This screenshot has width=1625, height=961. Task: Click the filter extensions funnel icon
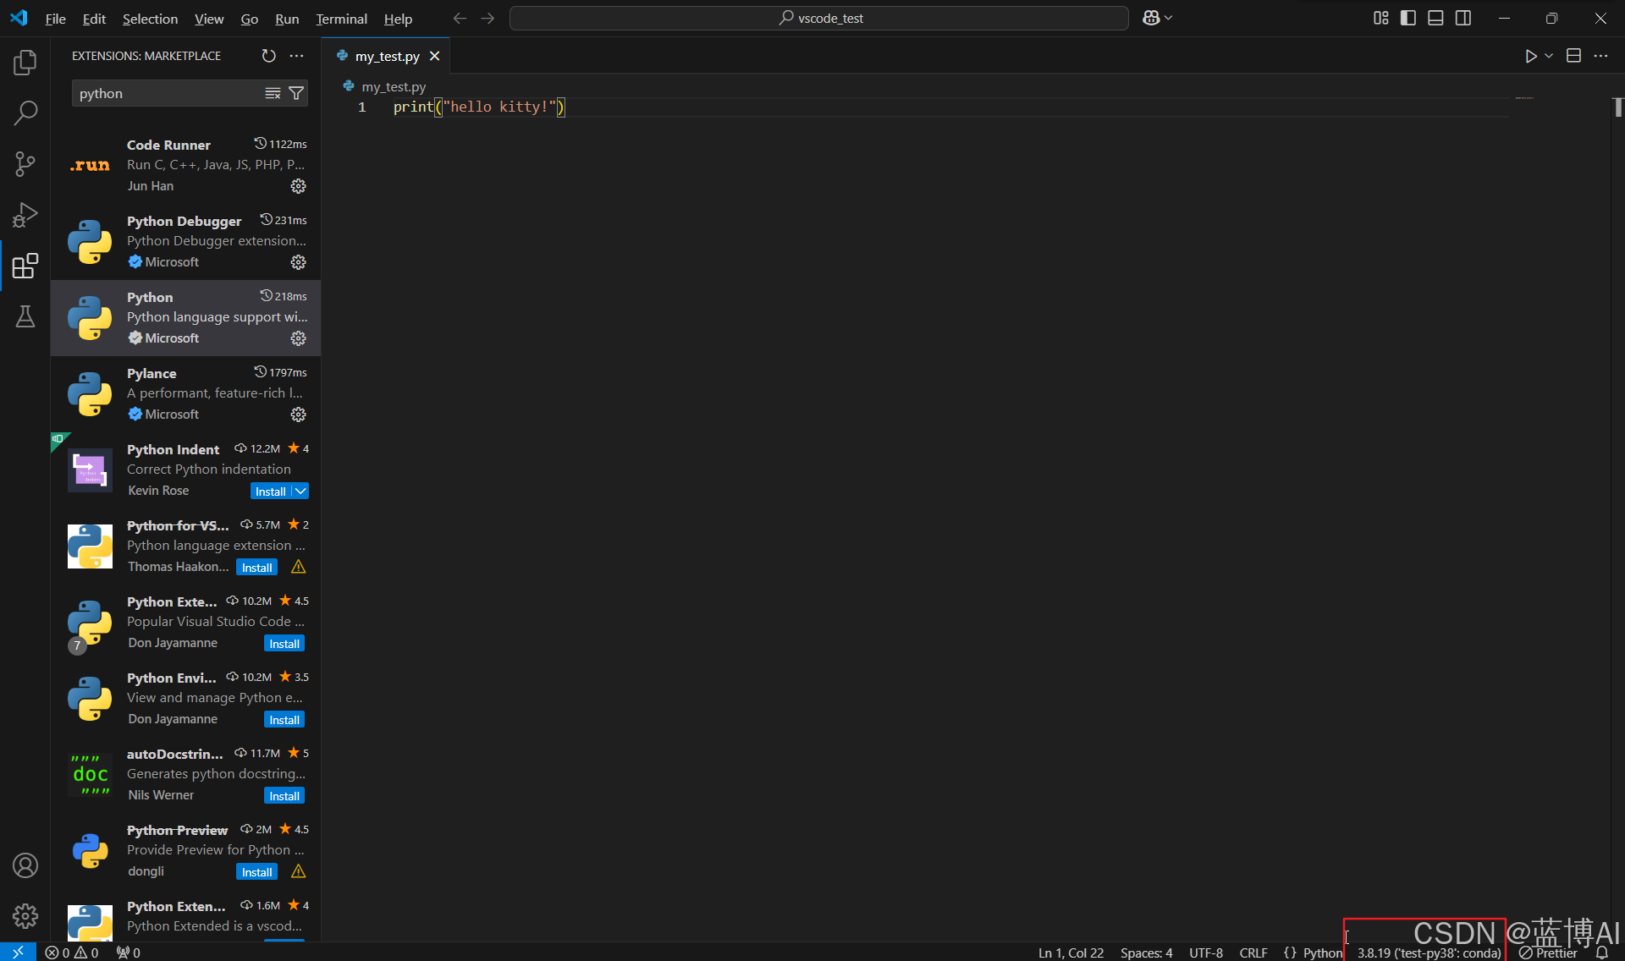pyautogui.click(x=296, y=93)
